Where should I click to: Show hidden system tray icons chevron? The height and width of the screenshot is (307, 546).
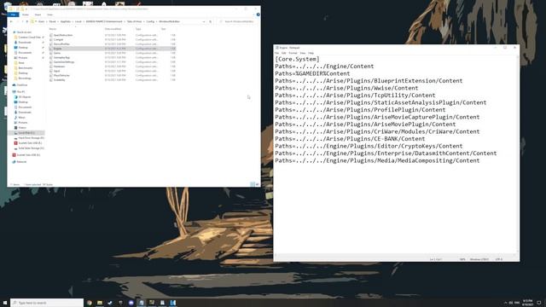(x=506, y=303)
